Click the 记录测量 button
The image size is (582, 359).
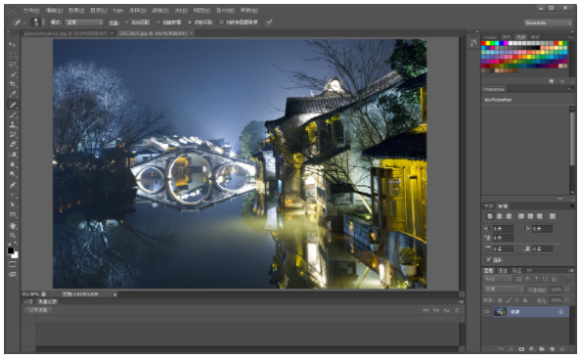[x=38, y=310]
